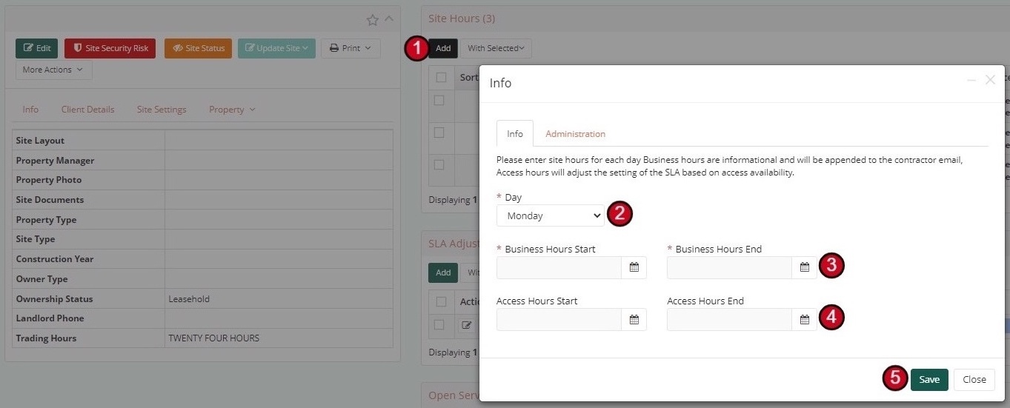Save the site hours entry
This screenshot has height=408, width=1010.
tap(929, 379)
